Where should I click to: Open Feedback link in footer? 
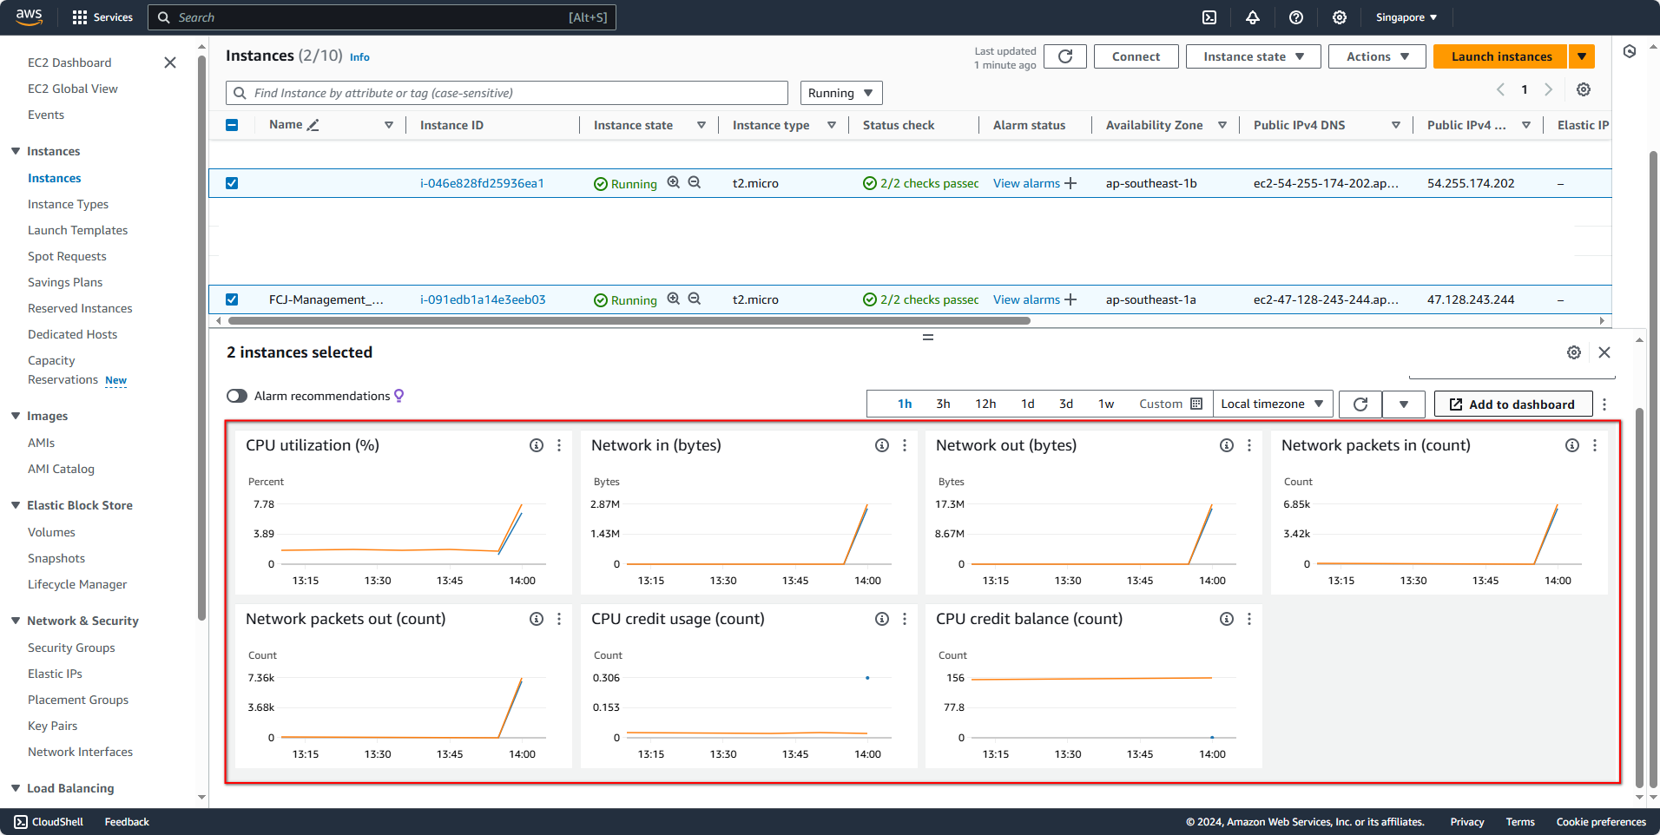(127, 822)
